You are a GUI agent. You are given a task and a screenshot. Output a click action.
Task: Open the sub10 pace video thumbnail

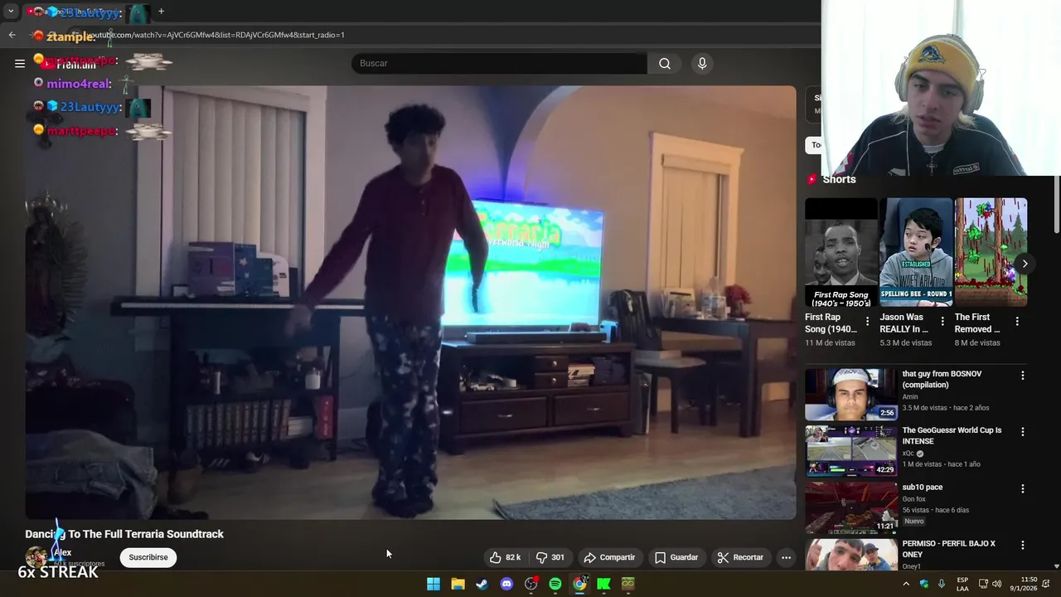(850, 507)
